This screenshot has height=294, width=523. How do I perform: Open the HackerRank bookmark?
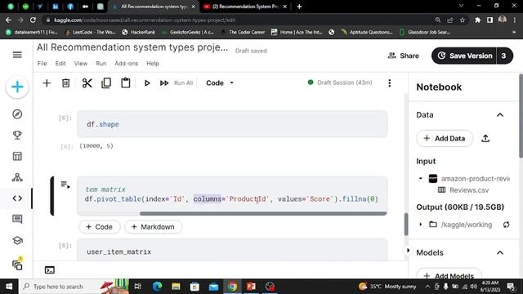click(139, 32)
